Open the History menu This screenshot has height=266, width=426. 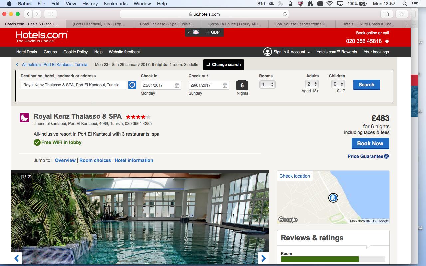(x=90, y=4)
